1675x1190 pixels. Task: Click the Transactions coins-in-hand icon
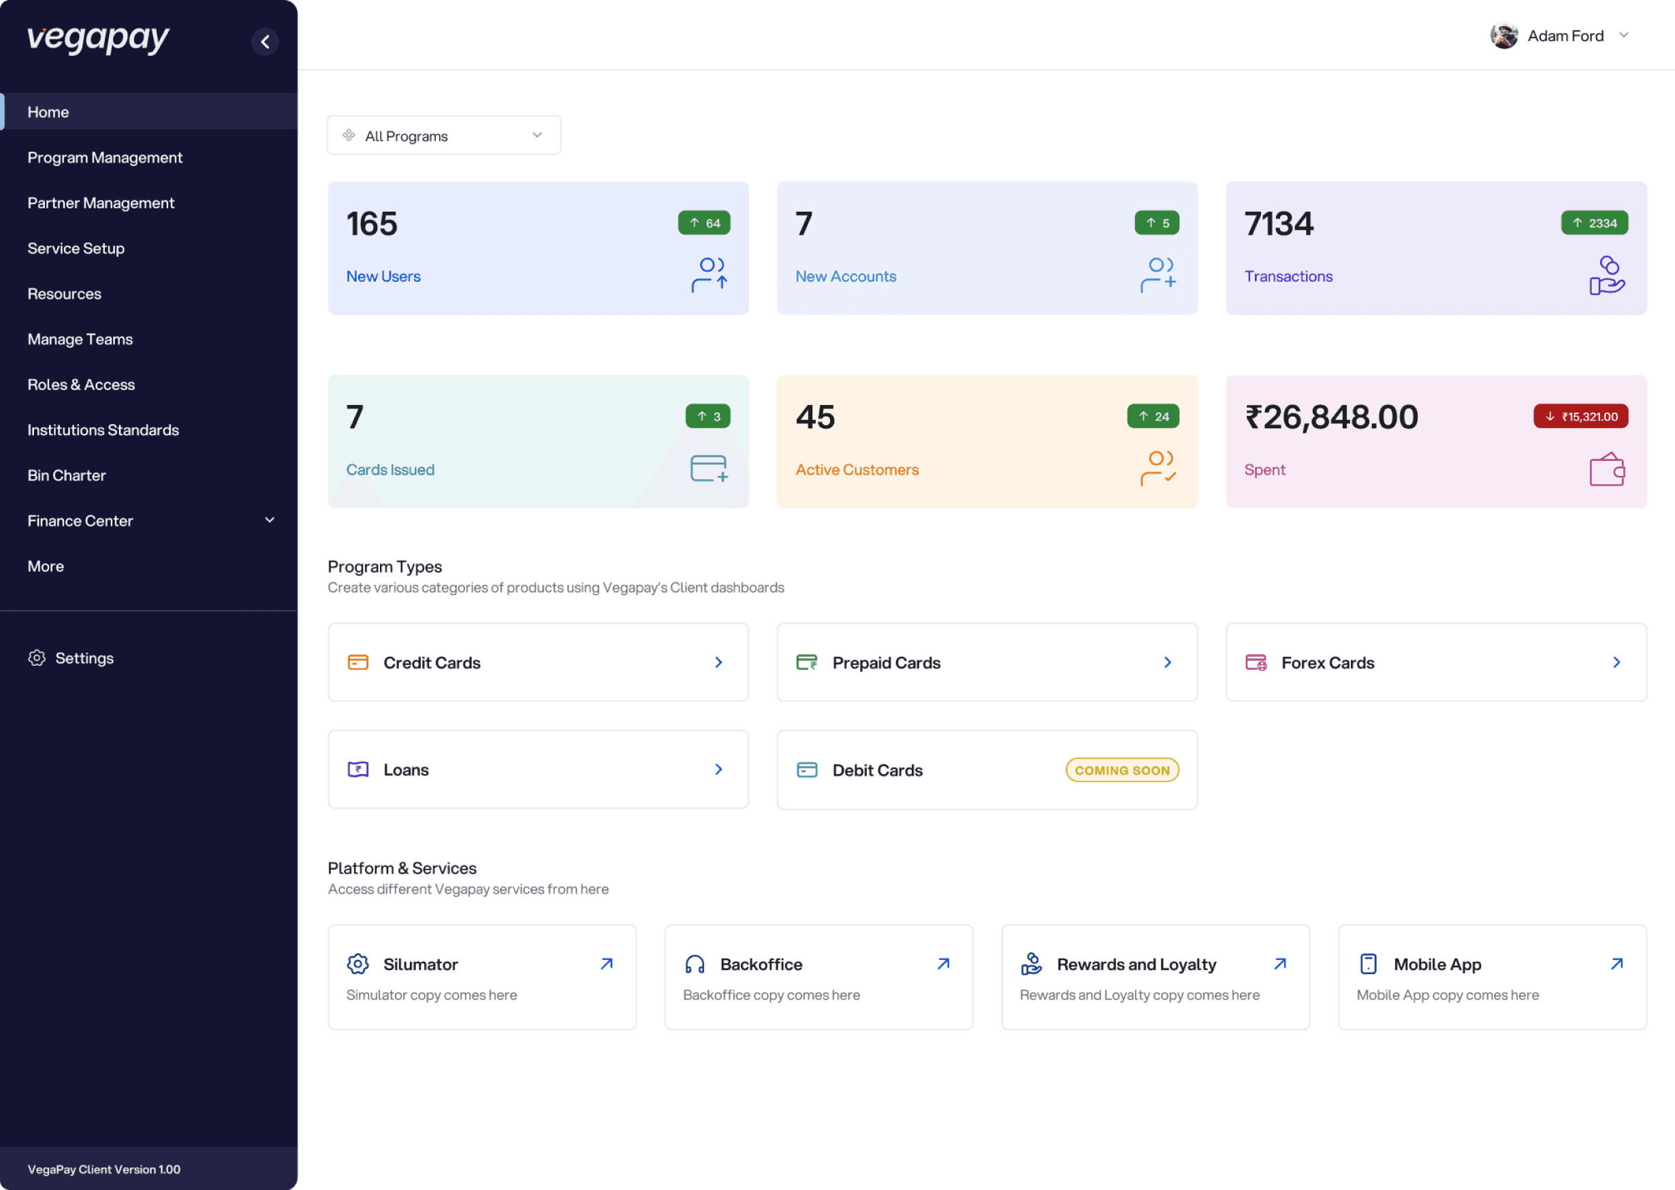coord(1607,276)
